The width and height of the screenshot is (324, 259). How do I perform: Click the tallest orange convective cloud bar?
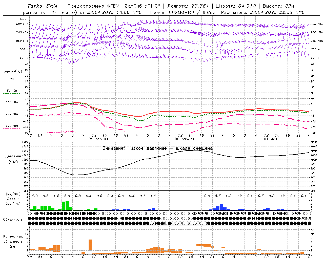pyautogui.click(x=90, y=245)
